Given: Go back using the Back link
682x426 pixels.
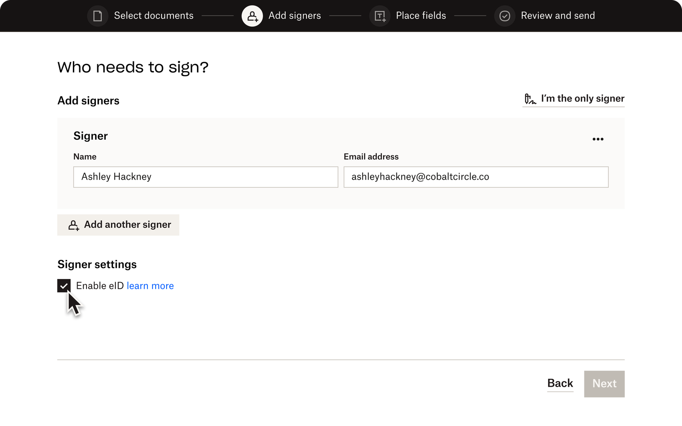Looking at the screenshot, I should tap(560, 383).
